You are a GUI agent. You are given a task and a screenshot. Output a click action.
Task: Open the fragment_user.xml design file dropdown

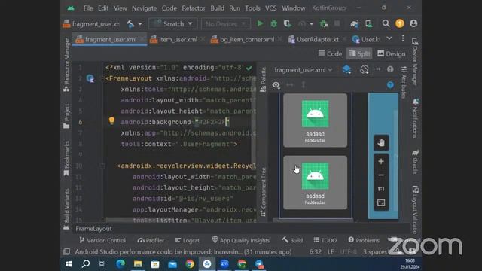point(304,70)
